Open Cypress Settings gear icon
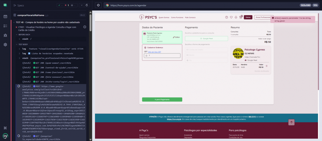The image size is (322, 141). (x=5, y=45)
